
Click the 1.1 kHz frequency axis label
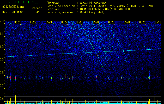click(2, 34)
